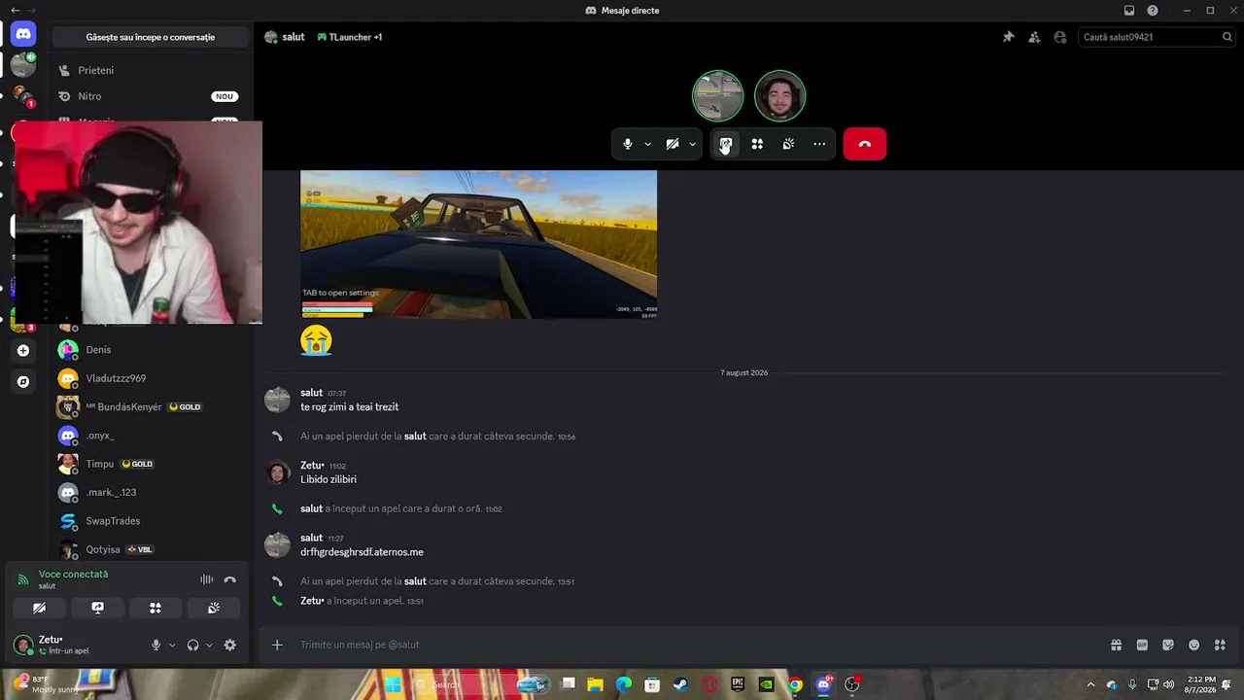
Task: Show hidden system tray icons
Action: pos(1090,684)
